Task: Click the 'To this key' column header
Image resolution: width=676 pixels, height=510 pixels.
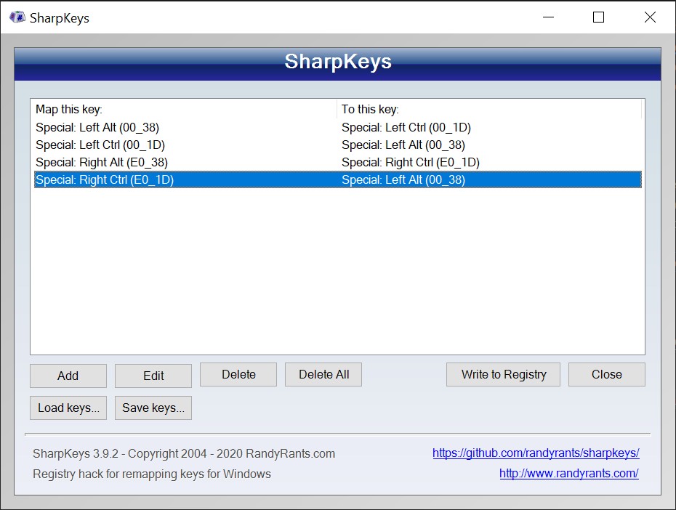Action: tap(371, 109)
